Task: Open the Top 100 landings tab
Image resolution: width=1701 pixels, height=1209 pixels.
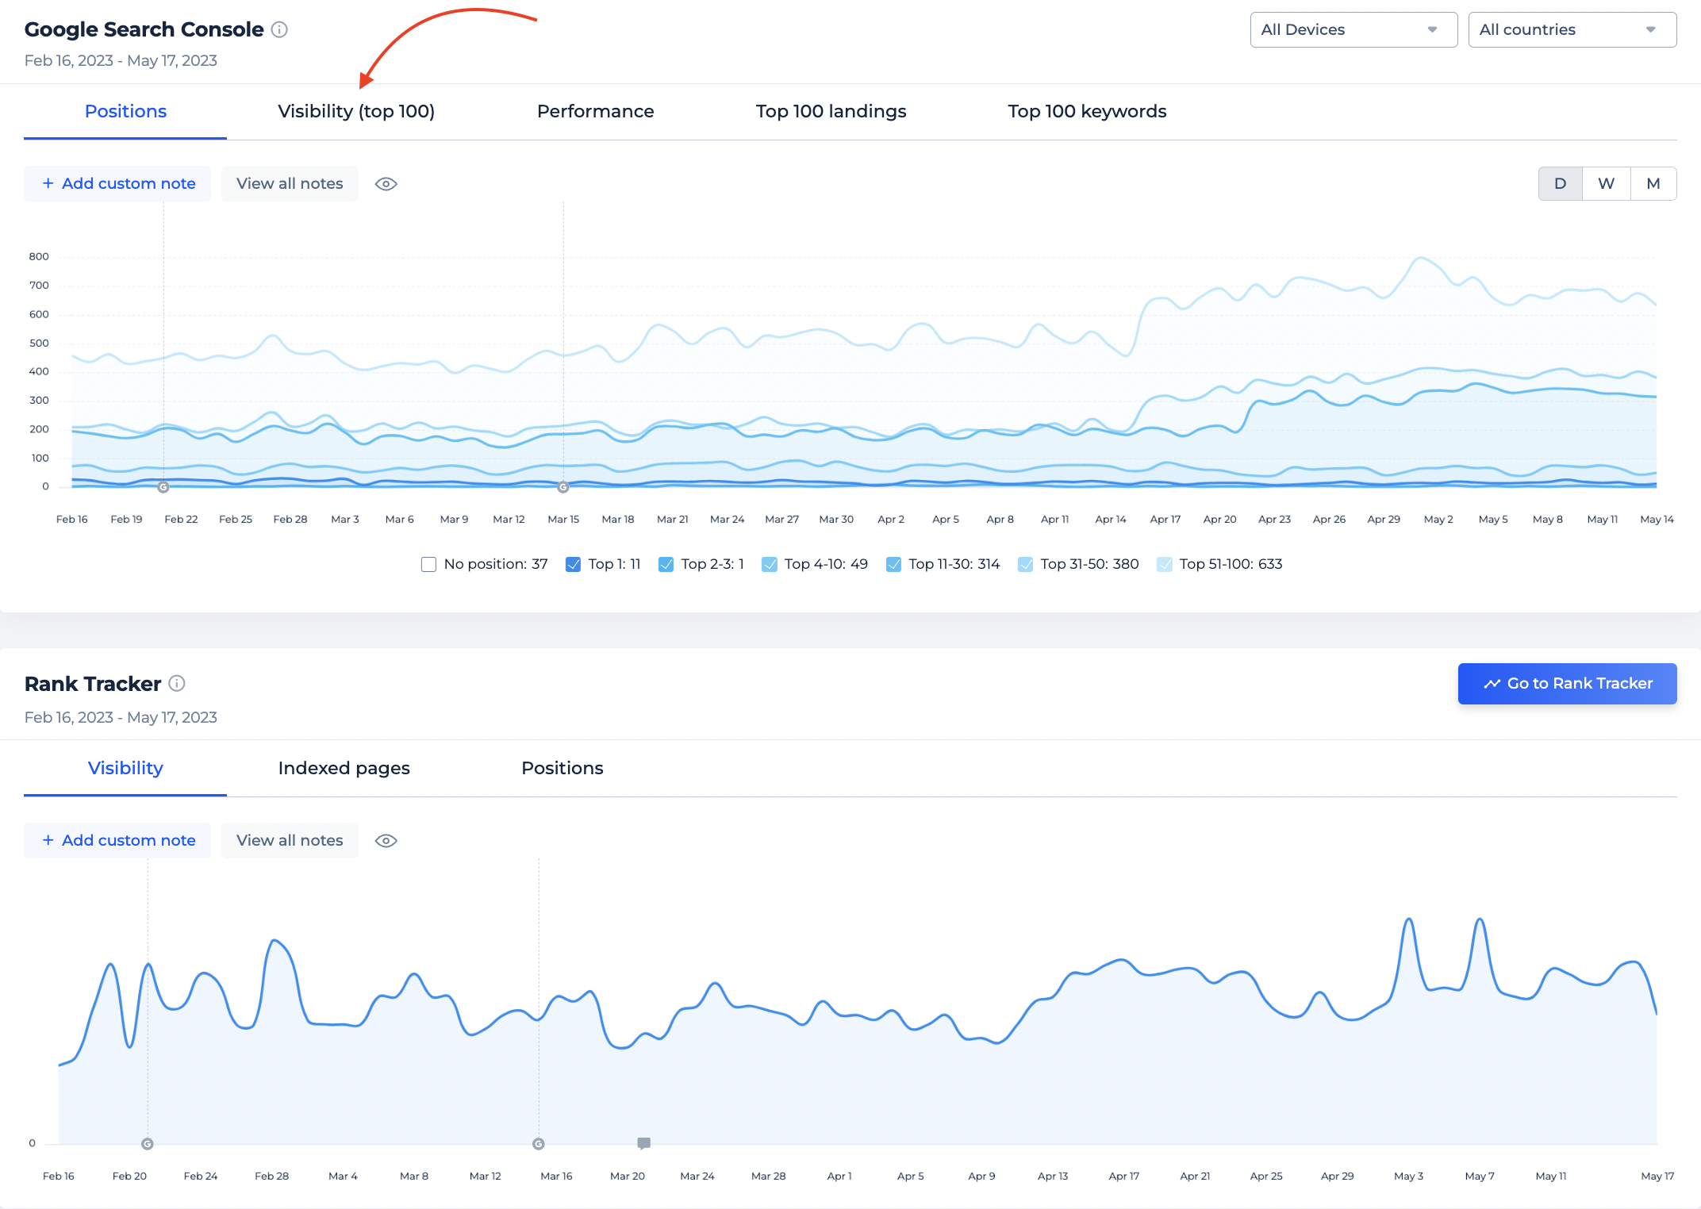Action: 831,111
